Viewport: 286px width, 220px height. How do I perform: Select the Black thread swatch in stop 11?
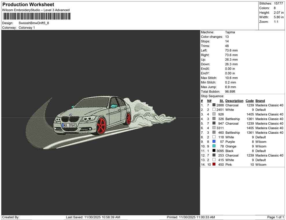(214, 151)
